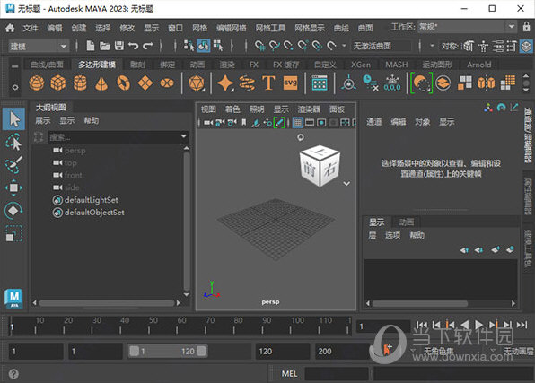535x383 pixels.
Task: Redo the last action arrow
Action: tap(148, 46)
